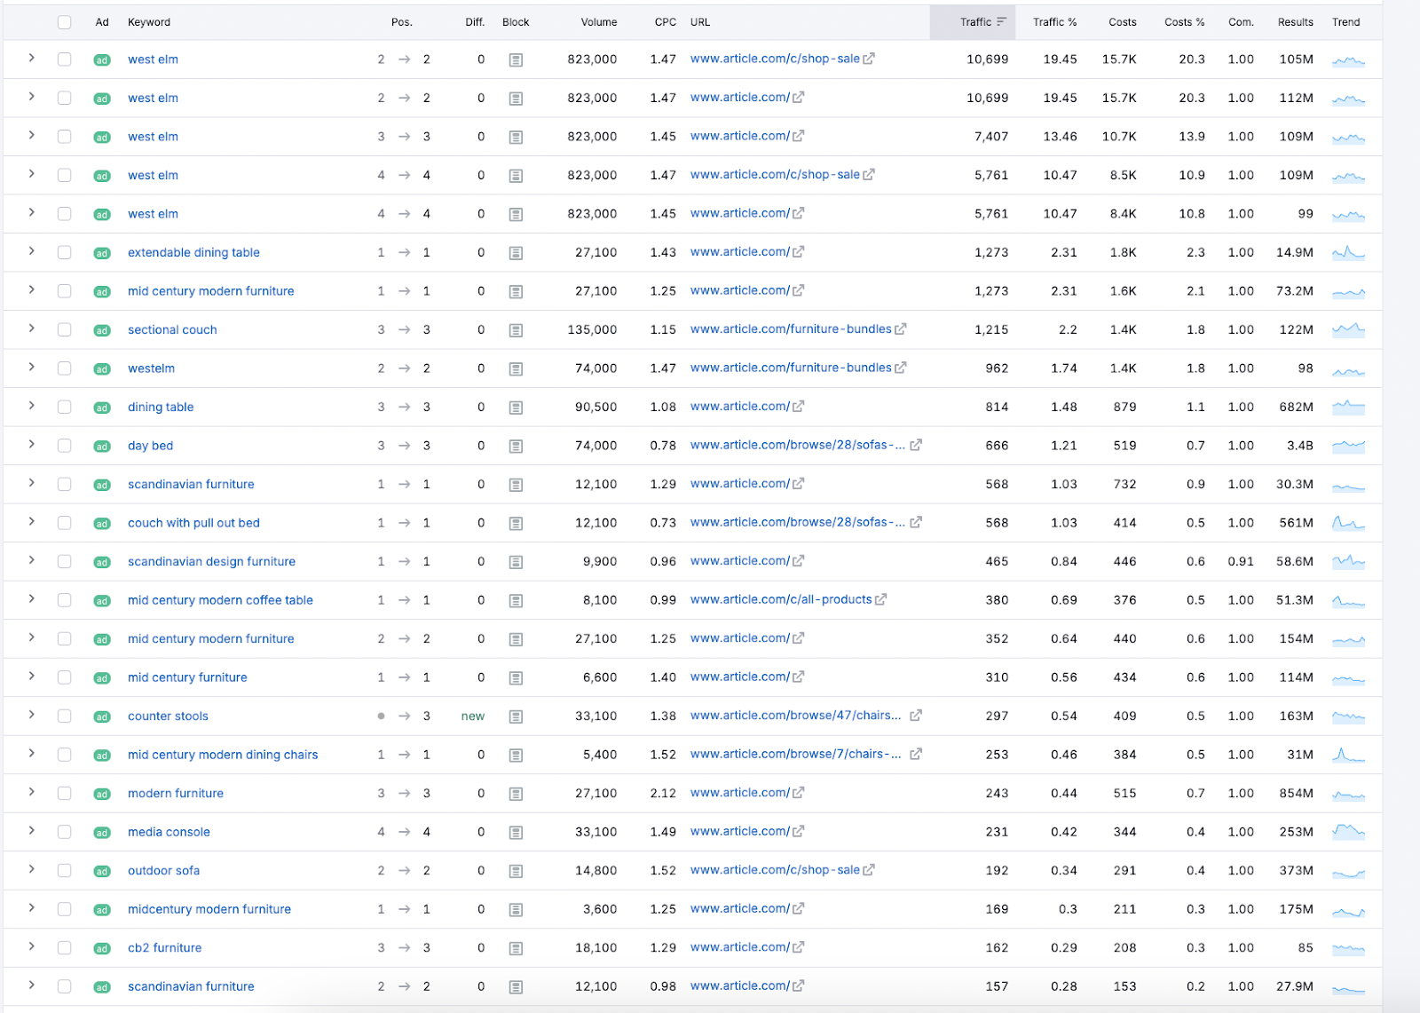The image size is (1420, 1013).
Task: Click block icon in the westelm row
Action: point(516,368)
